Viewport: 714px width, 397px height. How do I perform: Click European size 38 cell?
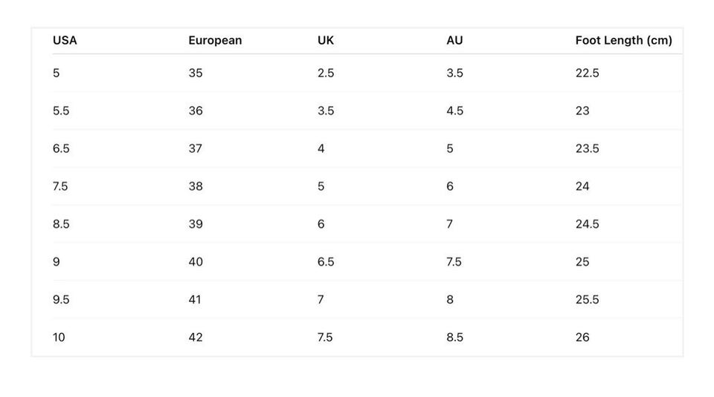(196, 186)
